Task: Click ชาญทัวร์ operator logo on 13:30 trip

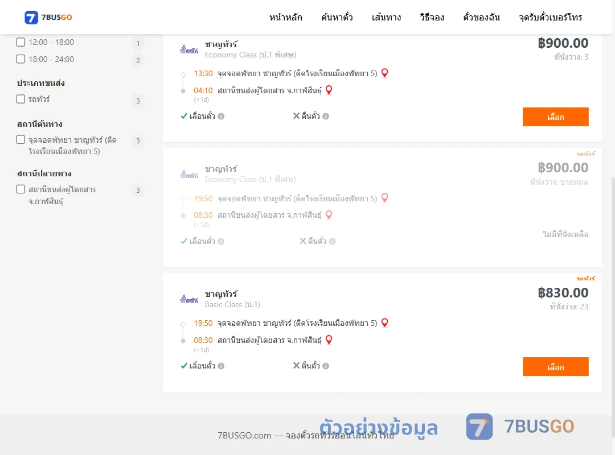Action: pos(189,50)
